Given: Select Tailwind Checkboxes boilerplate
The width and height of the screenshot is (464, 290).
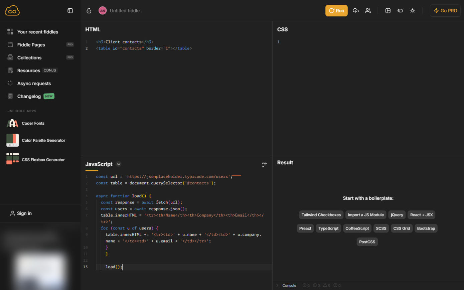Looking at the screenshot, I should tap(321, 215).
